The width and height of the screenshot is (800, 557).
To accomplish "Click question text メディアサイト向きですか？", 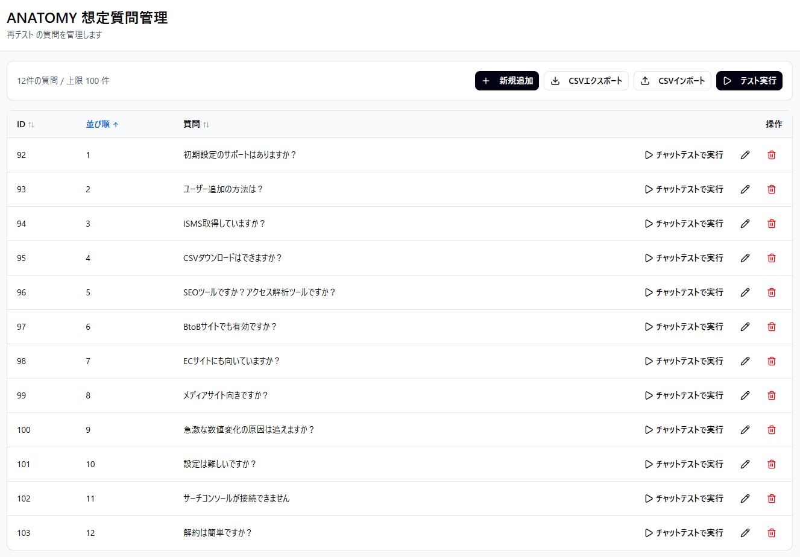I will [x=225, y=395].
